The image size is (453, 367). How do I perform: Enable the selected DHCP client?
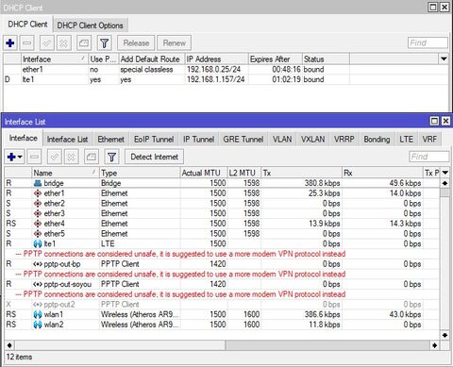point(46,42)
